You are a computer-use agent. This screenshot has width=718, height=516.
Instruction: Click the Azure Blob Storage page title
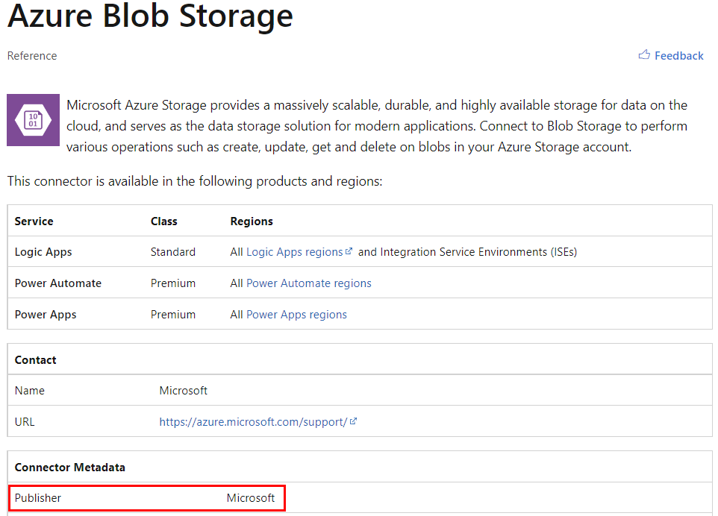(150, 16)
